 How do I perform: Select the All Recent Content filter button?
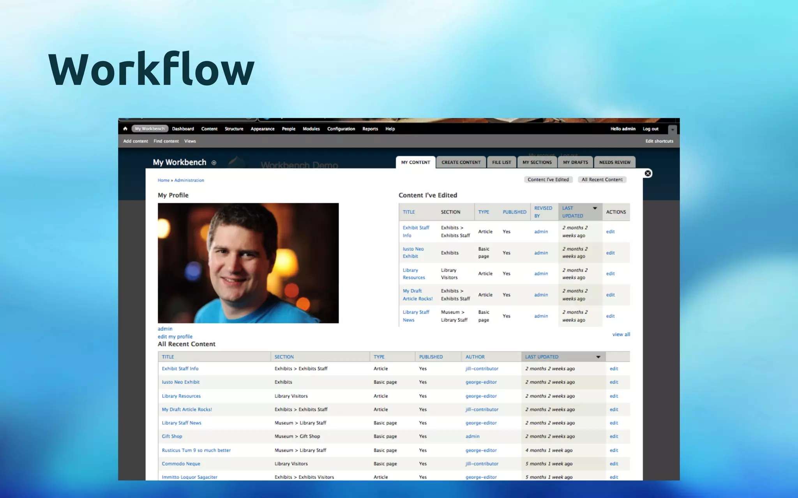(x=602, y=180)
